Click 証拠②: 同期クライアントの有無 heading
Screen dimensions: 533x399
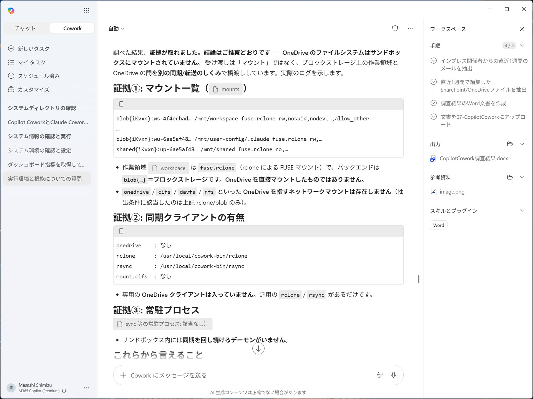coord(179,217)
